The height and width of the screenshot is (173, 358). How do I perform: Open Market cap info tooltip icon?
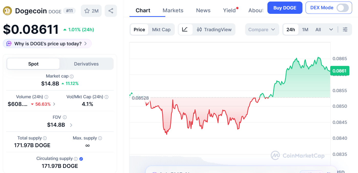click(x=72, y=76)
